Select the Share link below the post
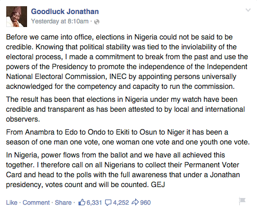Screen dimensions: 257x211 tap(63, 203)
